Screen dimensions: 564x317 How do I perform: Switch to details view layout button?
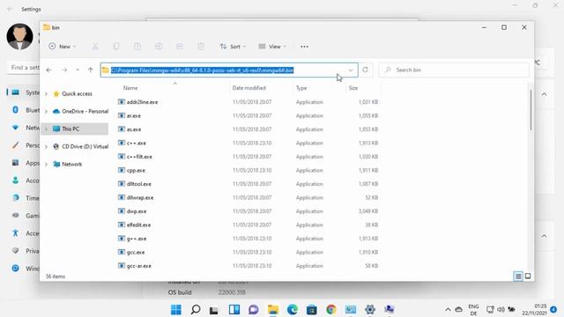518,276
